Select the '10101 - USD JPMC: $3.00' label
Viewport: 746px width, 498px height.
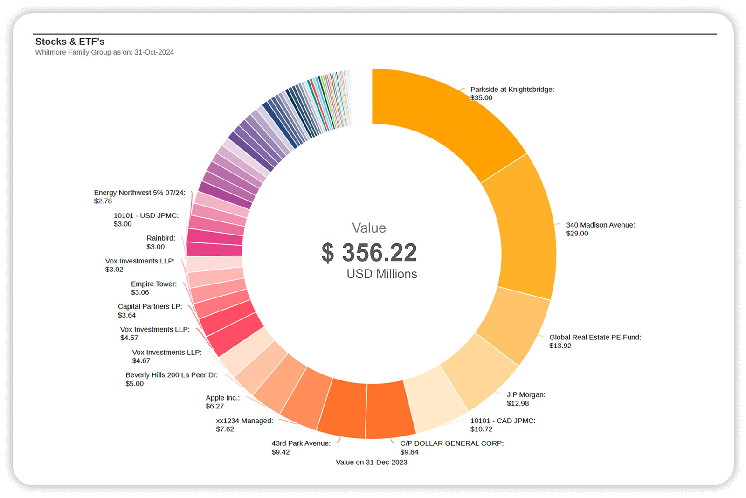[x=146, y=220]
